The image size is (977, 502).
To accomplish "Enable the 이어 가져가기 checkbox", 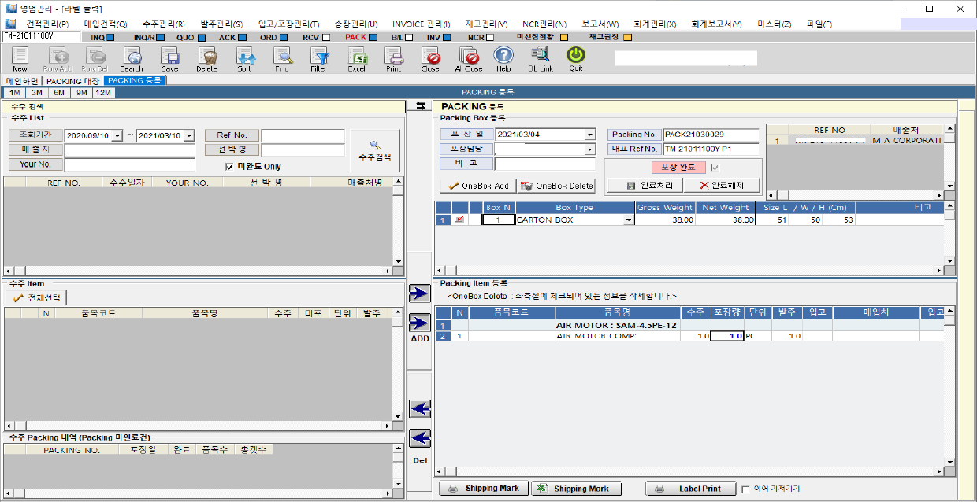I will (745, 489).
